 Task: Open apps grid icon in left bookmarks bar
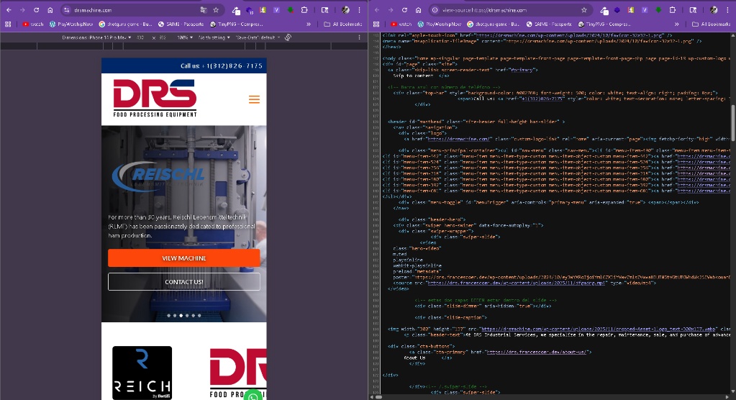8,24
